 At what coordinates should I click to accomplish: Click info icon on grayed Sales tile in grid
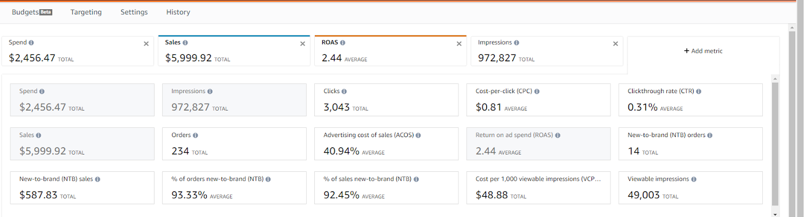tap(38, 135)
